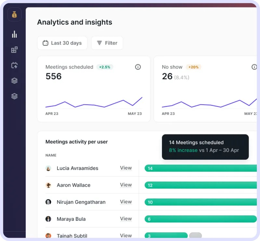Select the lower stacked layers sidebar icon
260x241 pixels.
tap(14, 96)
